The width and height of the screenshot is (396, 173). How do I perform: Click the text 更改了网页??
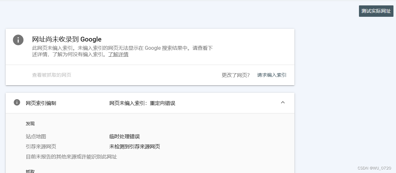click(236, 75)
